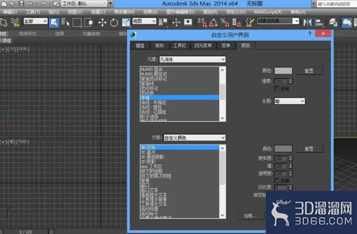Choose Rectangular Selection Region tool
Viewport: 357px width, 234px height.
pyautogui.click(x=77, y=22)
